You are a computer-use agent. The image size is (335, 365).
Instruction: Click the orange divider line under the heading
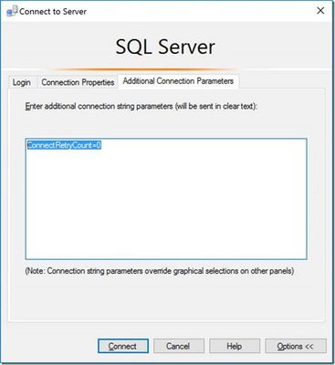143,69
